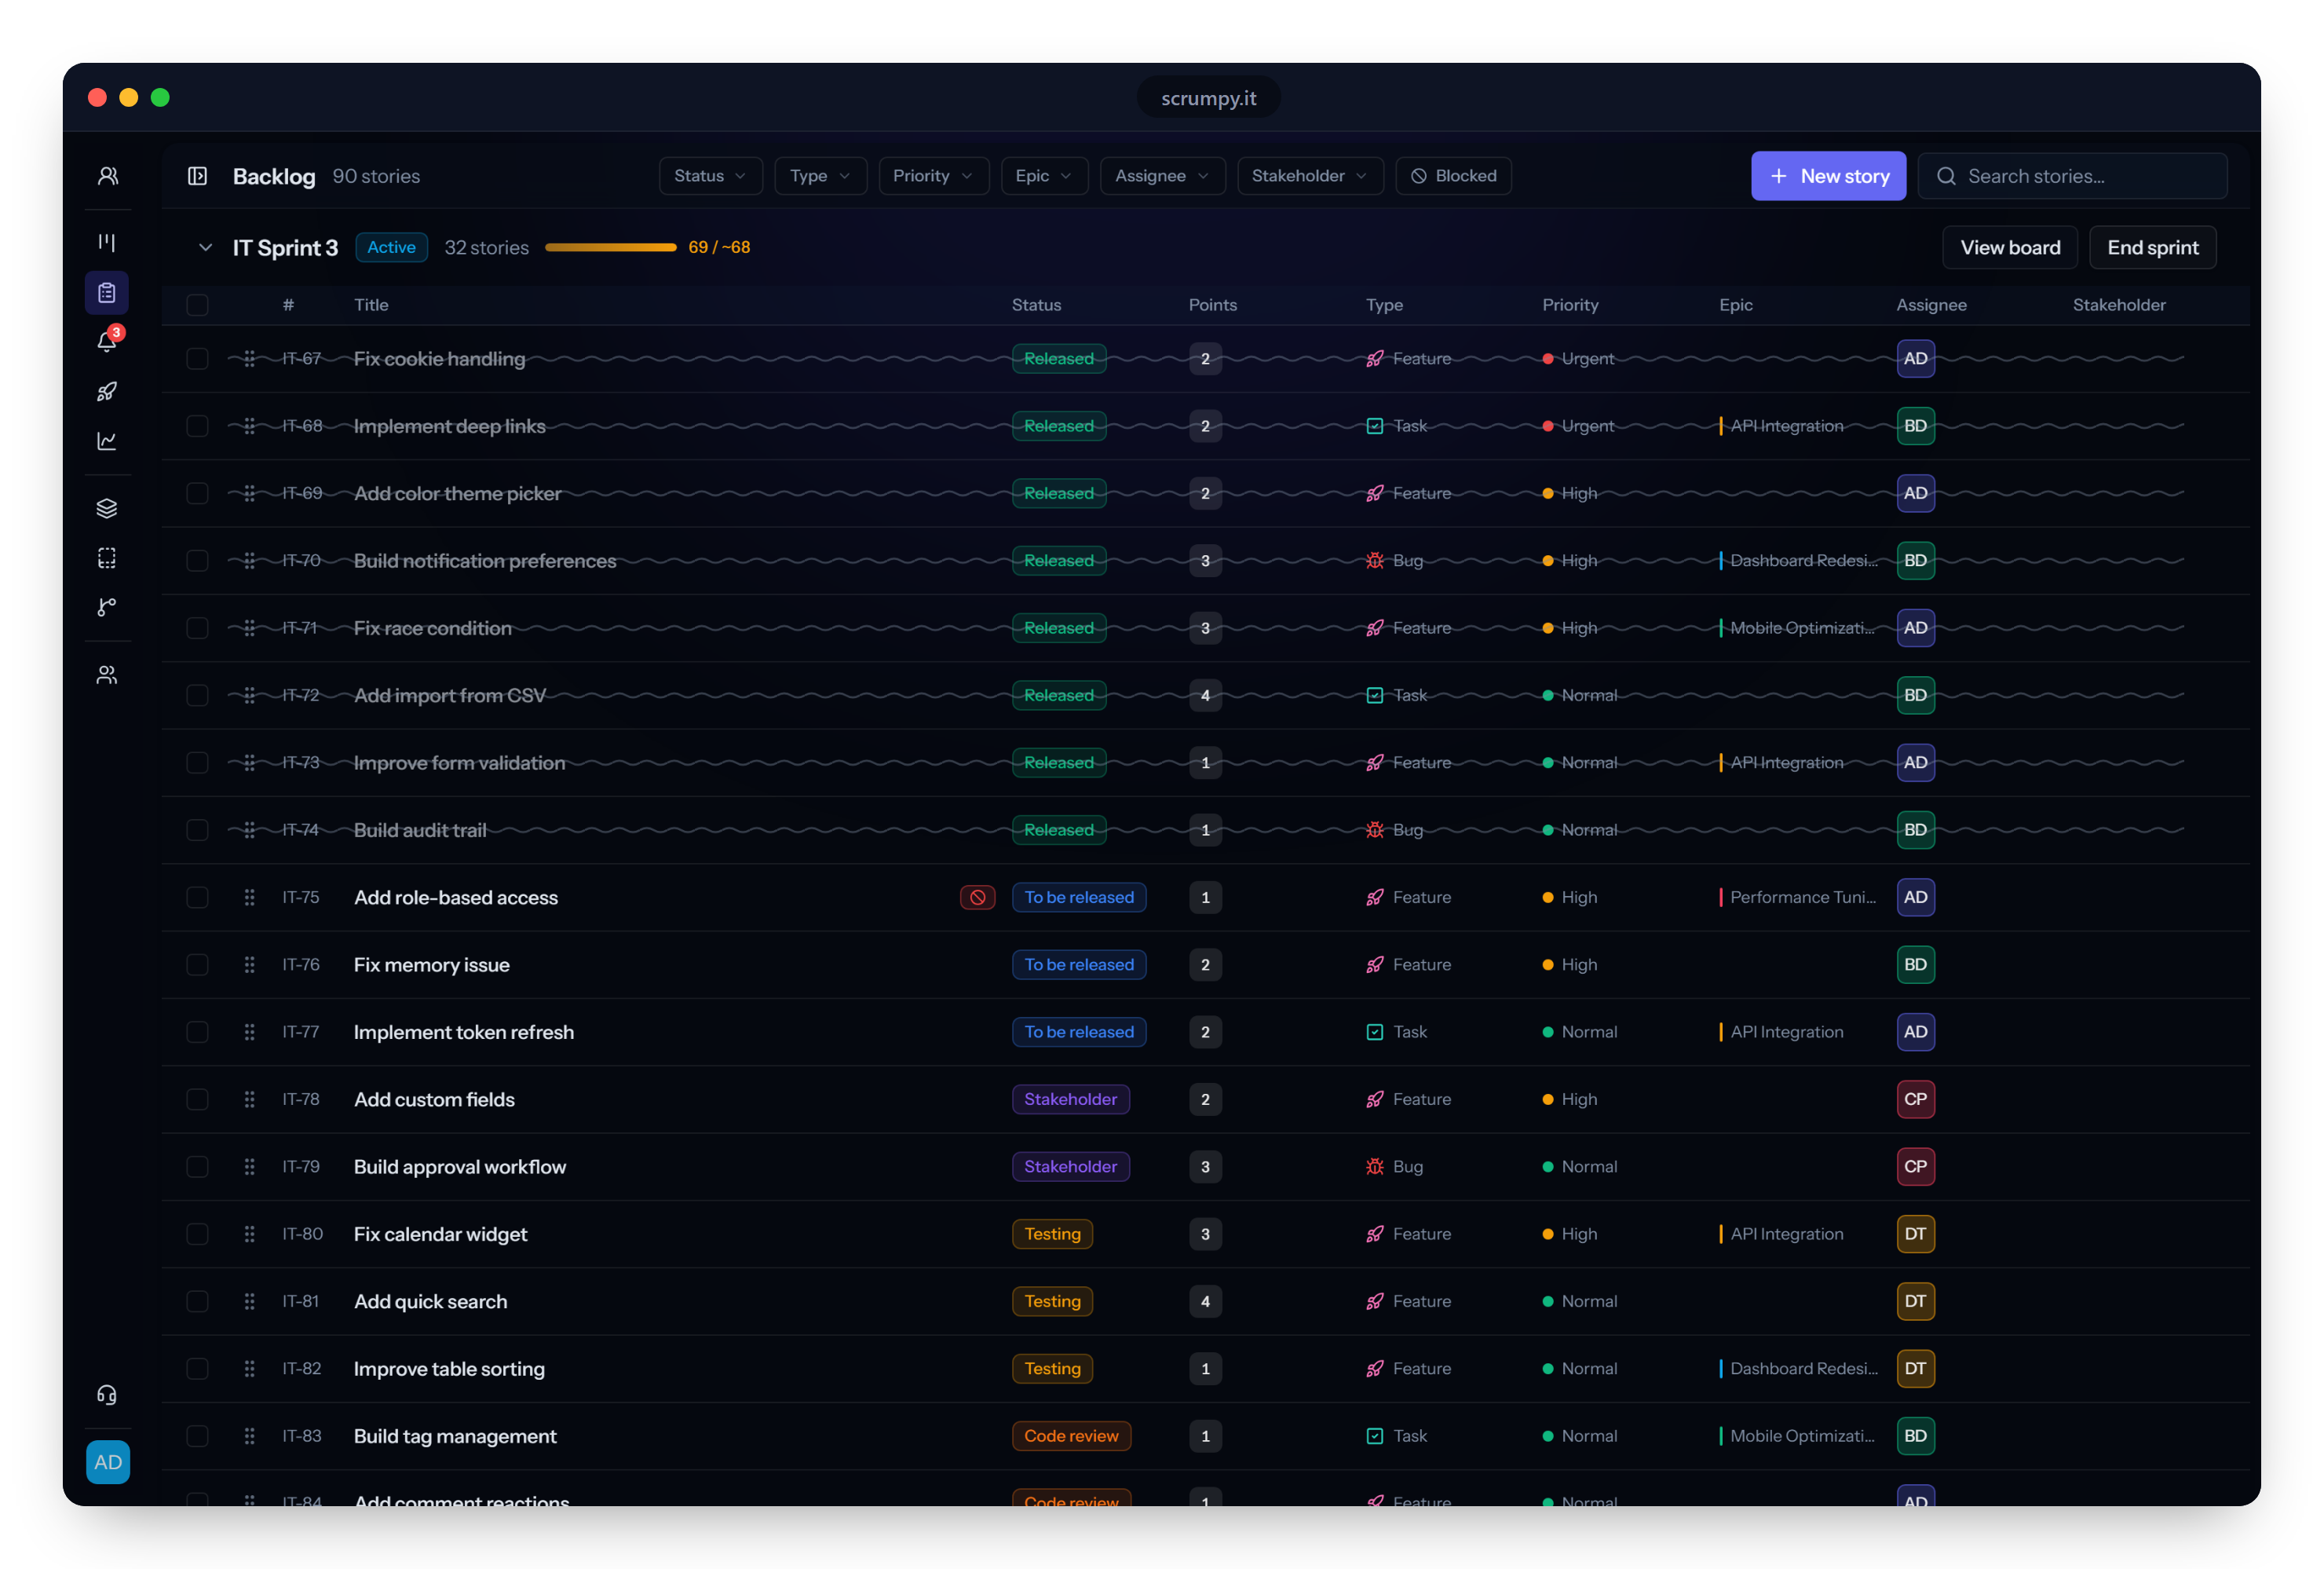Click the End sprint button
This screenshot has width=2324, height=1569.
(2152, 247)
